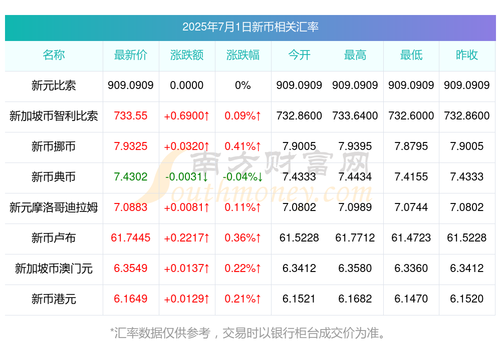Select the 最低 column header
Image resolution: width=501 pixels, height=349 pixels.
(411, 55)
